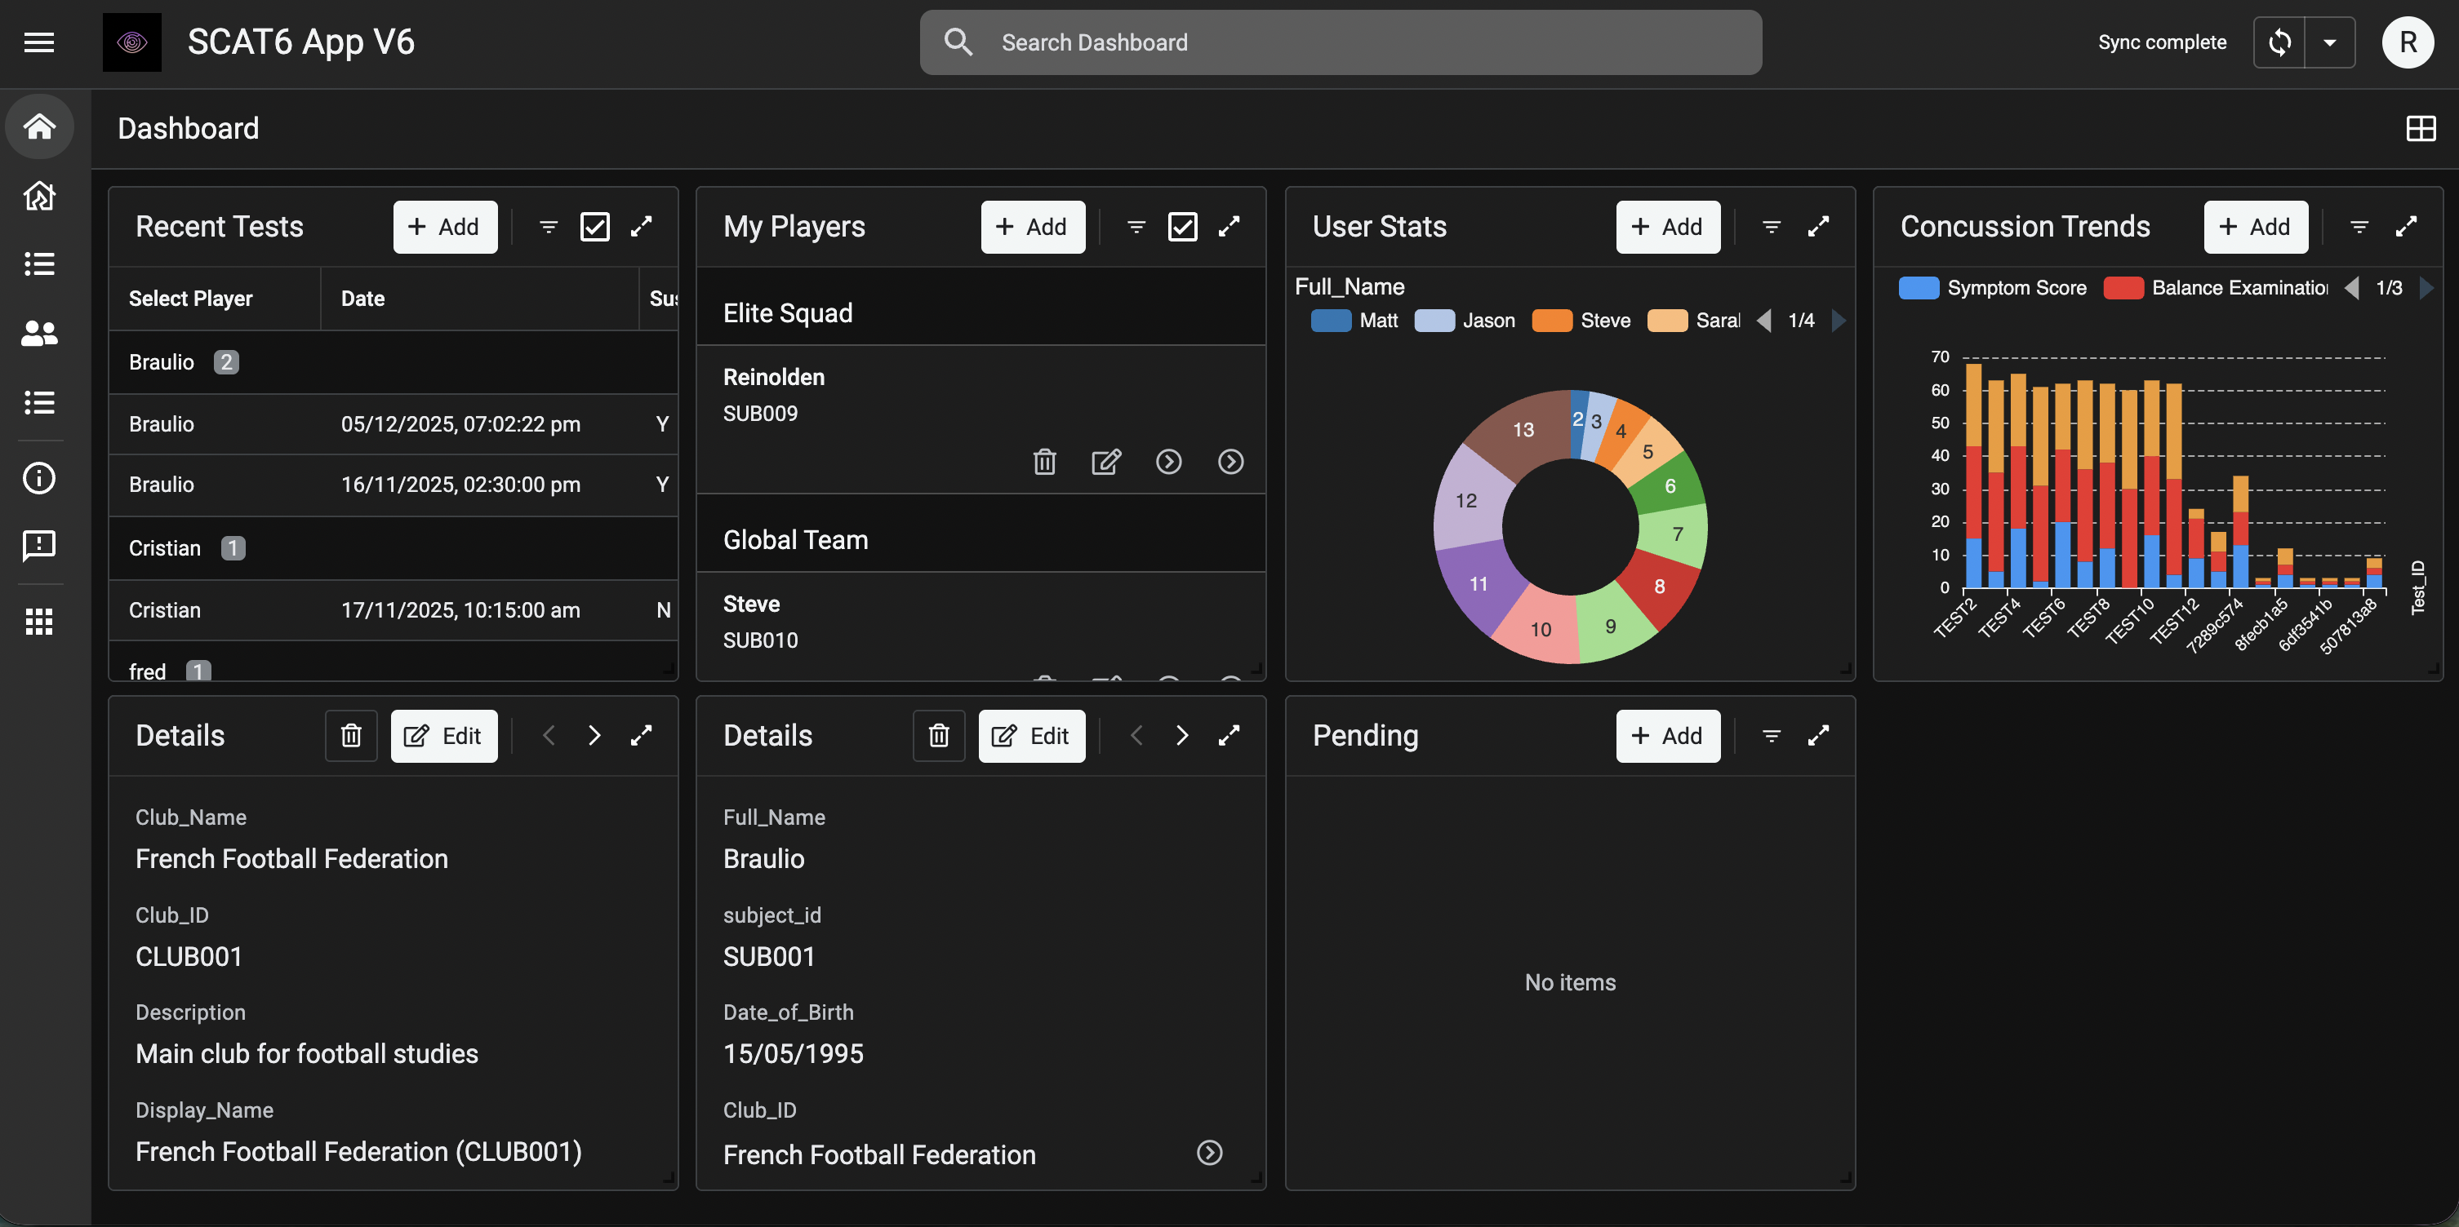Toggle the Recent Tests selection checkbox
Viewport: 2459px width, 1227px height.
click(x=594, y=226)
